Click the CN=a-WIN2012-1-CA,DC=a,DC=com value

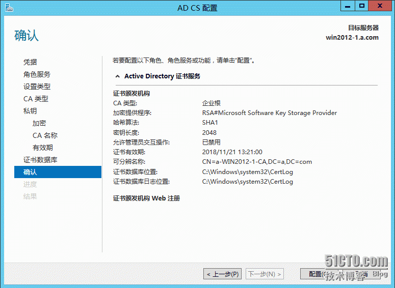(x=257, y=162)
